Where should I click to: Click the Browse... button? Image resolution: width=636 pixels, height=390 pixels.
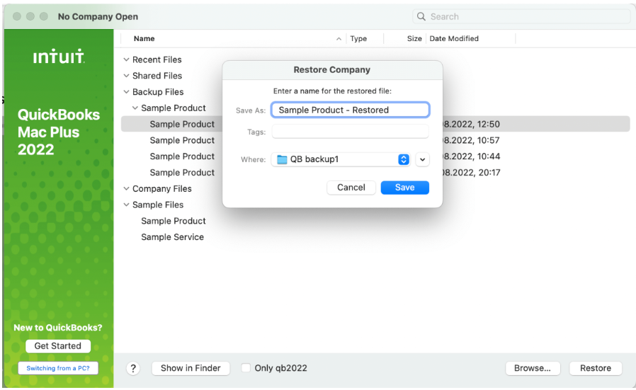(533, 368)
